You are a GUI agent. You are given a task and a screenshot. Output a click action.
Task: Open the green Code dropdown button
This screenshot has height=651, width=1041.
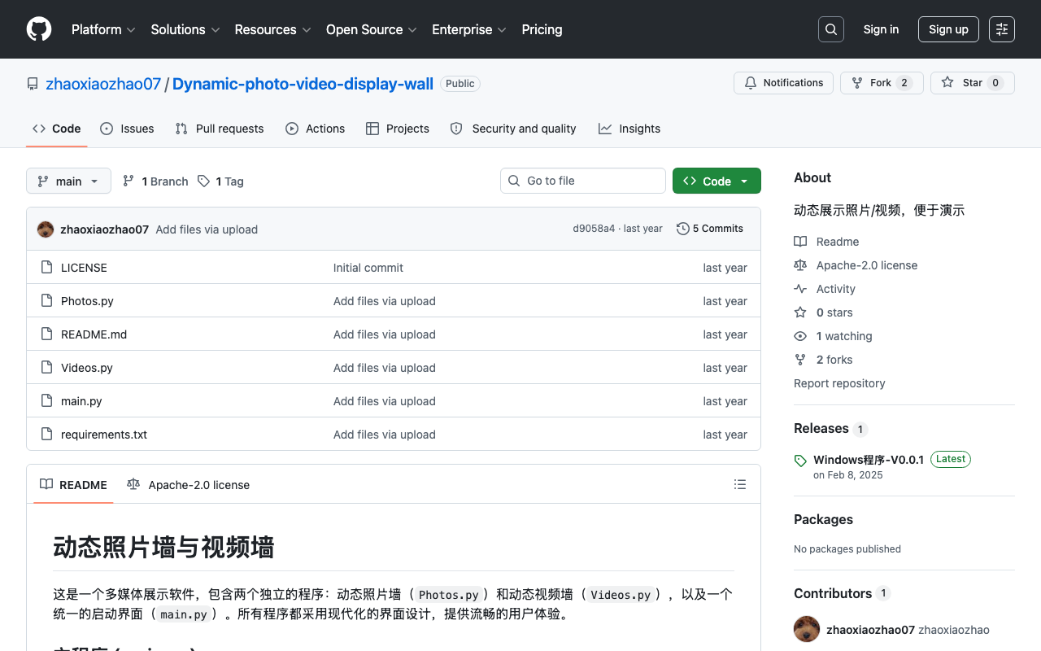(x=717, y=181)
